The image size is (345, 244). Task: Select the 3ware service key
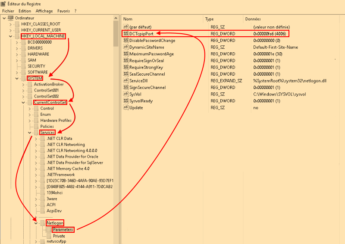tap(52, 199)
